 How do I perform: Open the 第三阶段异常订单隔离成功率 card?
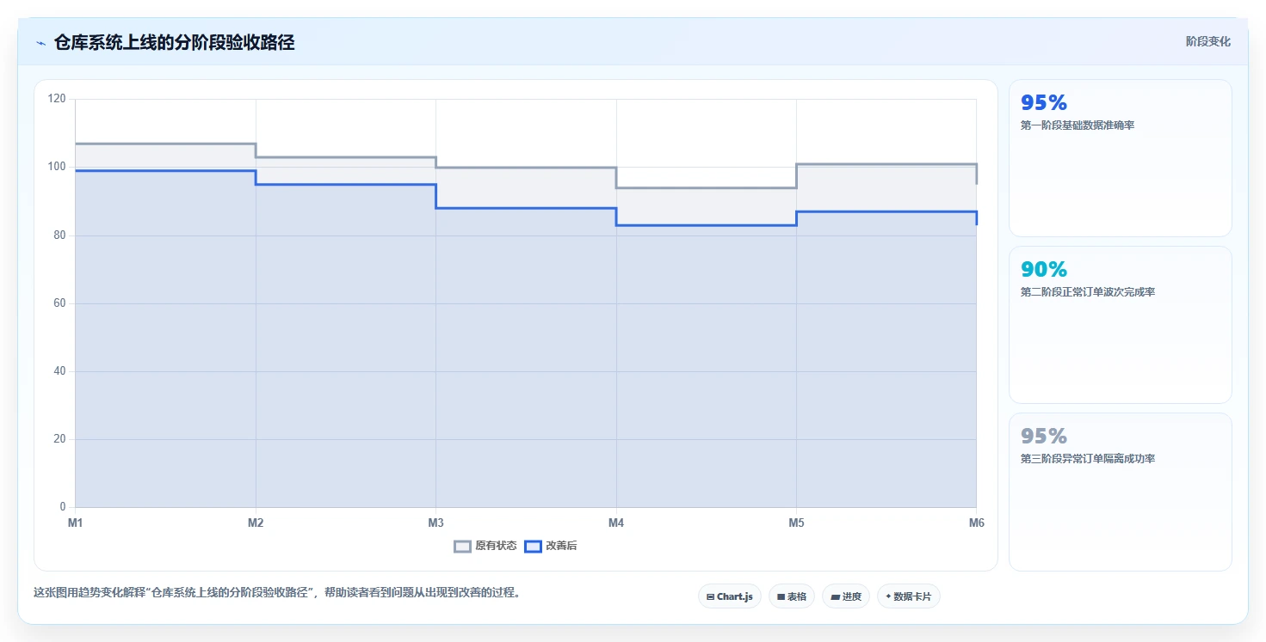pos(1121,492)
